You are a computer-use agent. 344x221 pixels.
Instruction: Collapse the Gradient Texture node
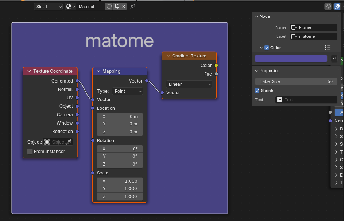[x=168, y=56]
